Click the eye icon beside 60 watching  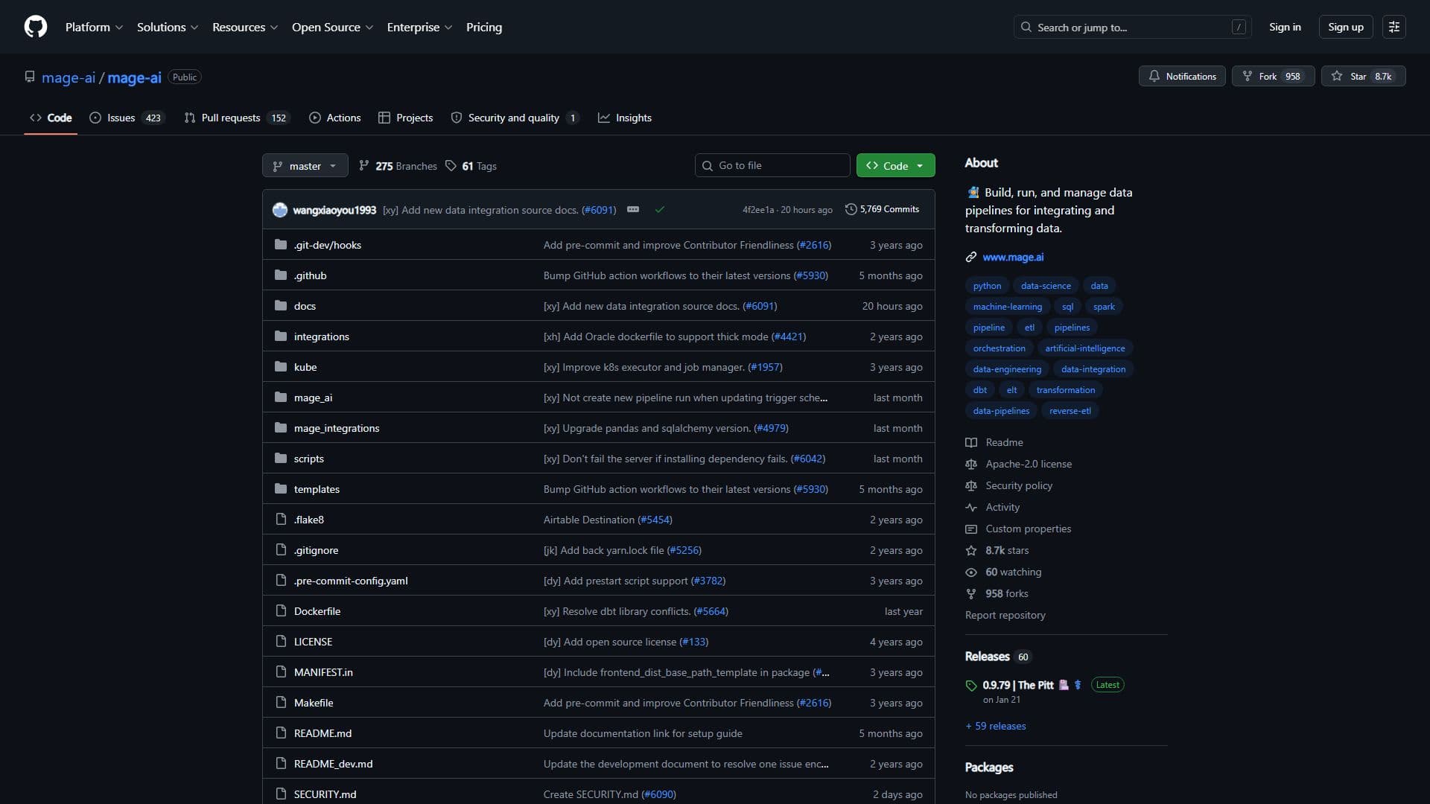click(x=971, y=572)
